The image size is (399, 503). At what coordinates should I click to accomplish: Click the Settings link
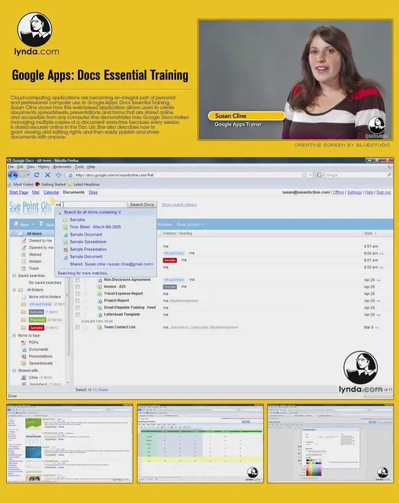pyautogui.click(x=354, y=193)
